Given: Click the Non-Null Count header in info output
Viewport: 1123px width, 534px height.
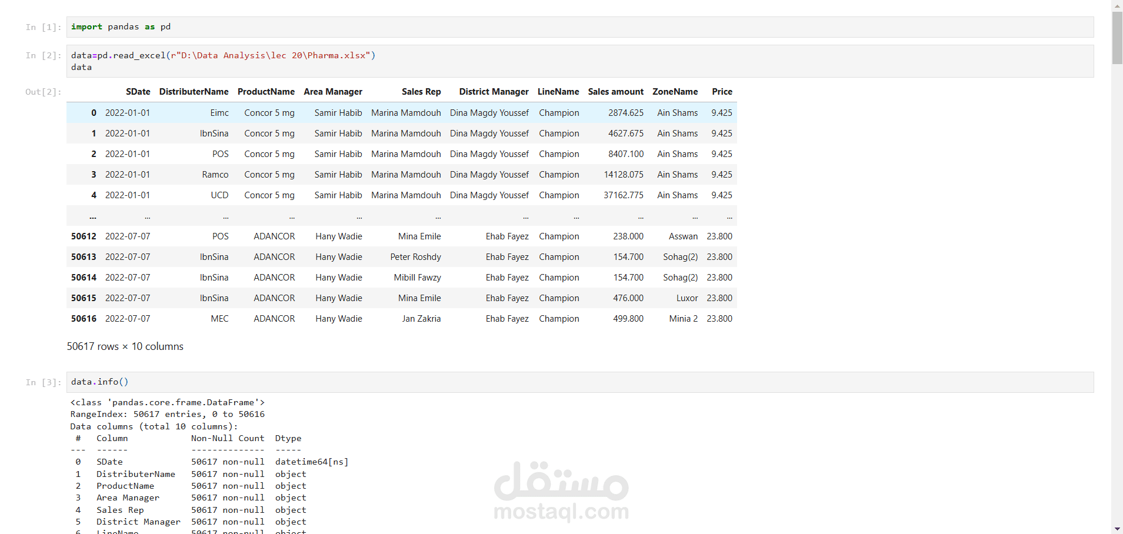Looking at the screenshot, I should pos(228,438).
